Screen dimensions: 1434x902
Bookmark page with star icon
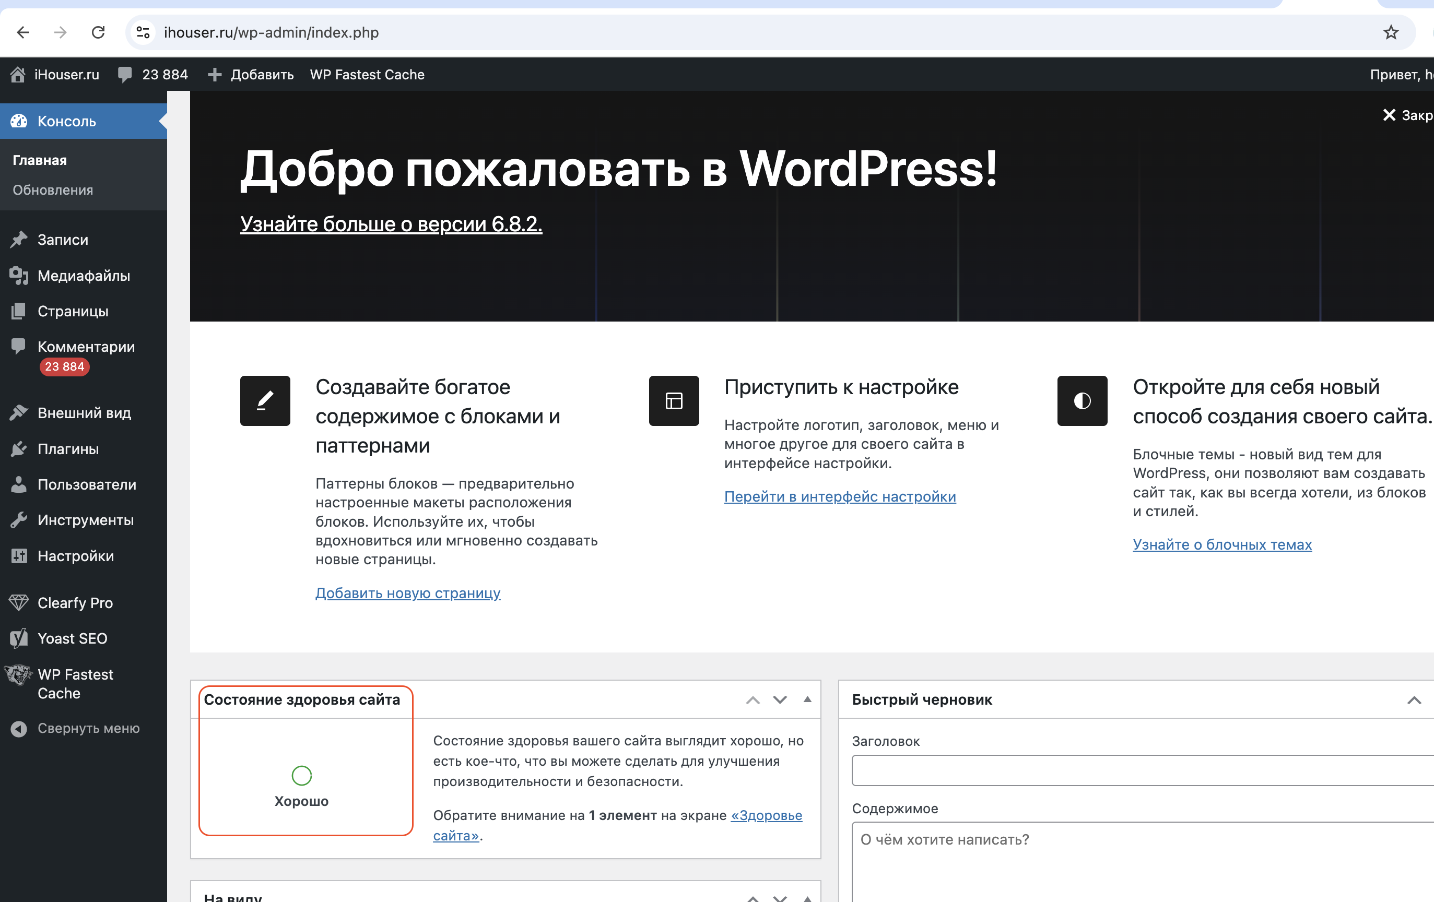click(1391, 32)
